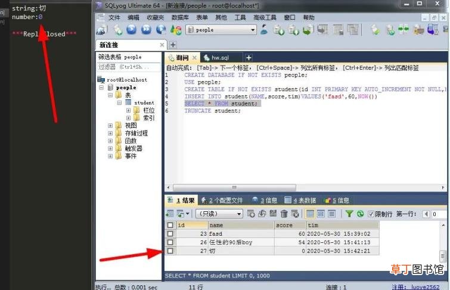Click the new query editor icon
This screenshot has height=290, width=450.
(117, 30)
